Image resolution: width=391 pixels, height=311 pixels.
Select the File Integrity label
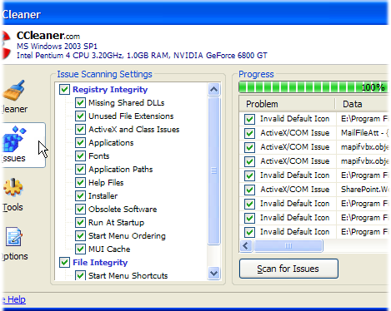(x=100, y=263)
